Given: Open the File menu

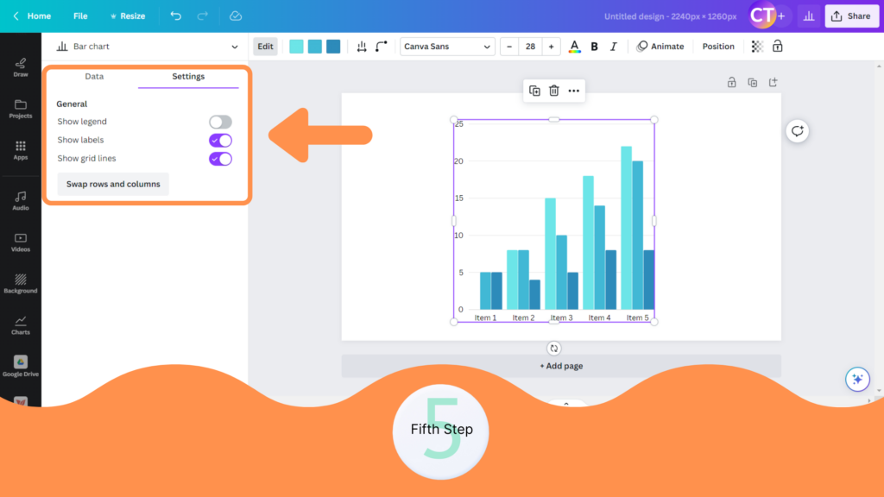Looking at the screenshot, I should [x=80, y=16].
